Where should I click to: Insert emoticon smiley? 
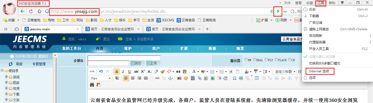click(186, 78)
